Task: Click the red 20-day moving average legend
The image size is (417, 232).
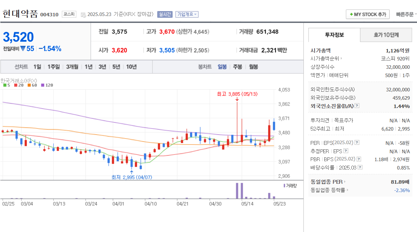Action: point(19,85)
